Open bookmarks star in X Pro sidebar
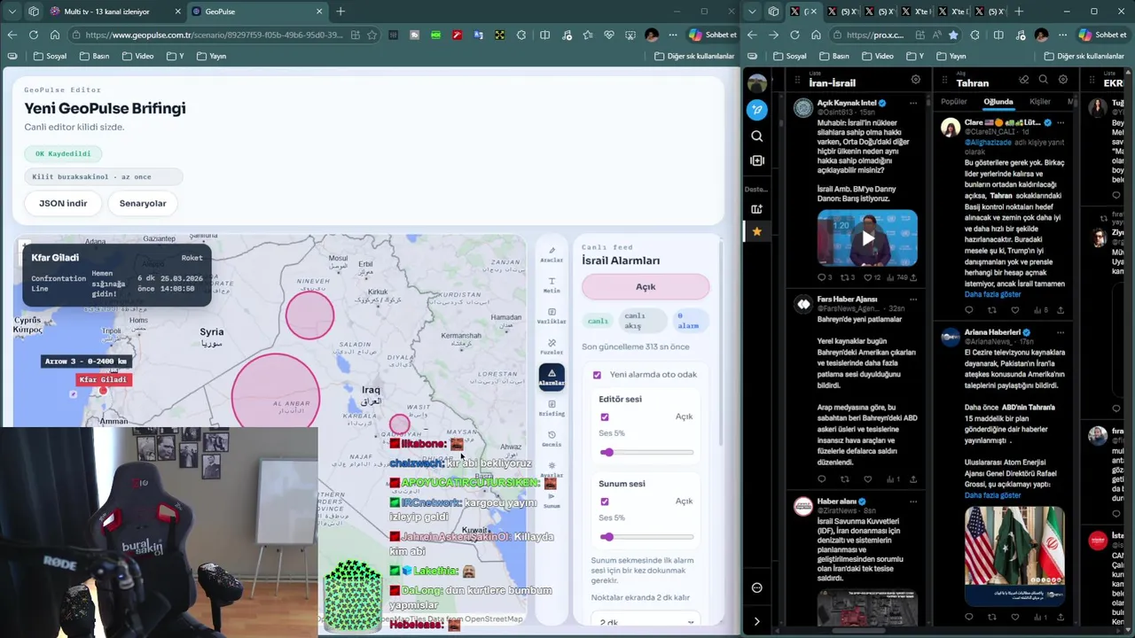Screen dimensions: 1135x638 click(x=756, y=231)
